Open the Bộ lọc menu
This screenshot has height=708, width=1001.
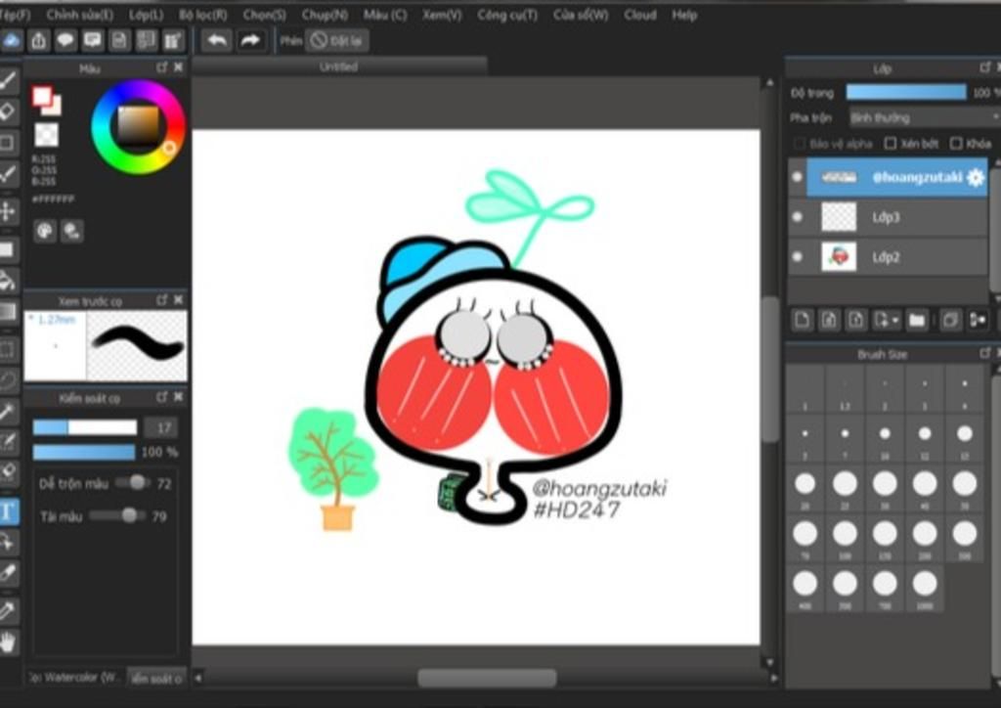click(202, 14)
